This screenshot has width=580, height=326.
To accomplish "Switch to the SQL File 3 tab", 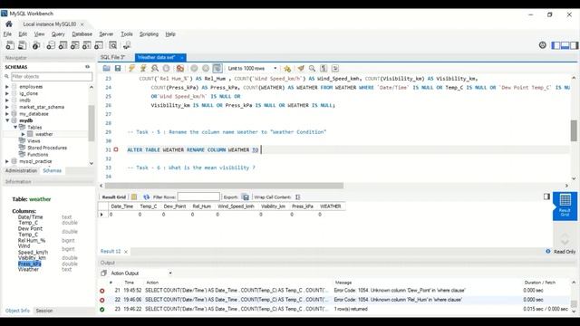I will [112, 57].
